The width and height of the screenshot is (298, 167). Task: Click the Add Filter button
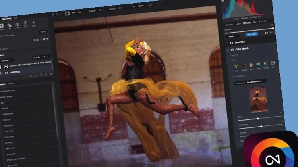(x=252, y=34)
